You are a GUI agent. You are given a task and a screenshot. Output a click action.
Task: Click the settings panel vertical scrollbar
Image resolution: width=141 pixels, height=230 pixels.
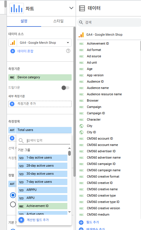tap(75, 102)
